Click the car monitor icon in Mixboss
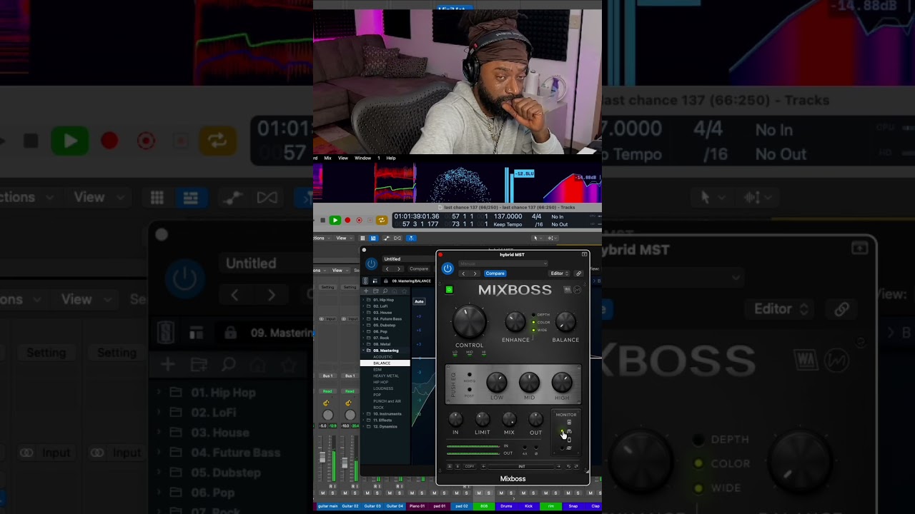Viewport: 915px width, 514px height. pyautogui.click(x=569, y=431)
